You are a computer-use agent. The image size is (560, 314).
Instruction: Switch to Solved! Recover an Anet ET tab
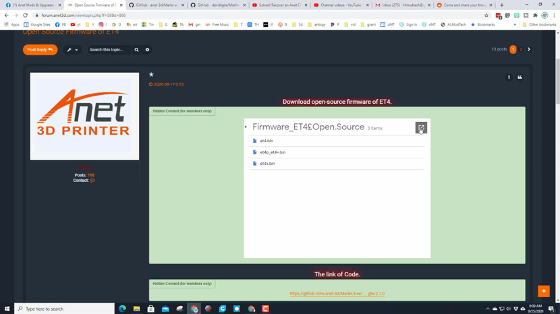(279, 5)
